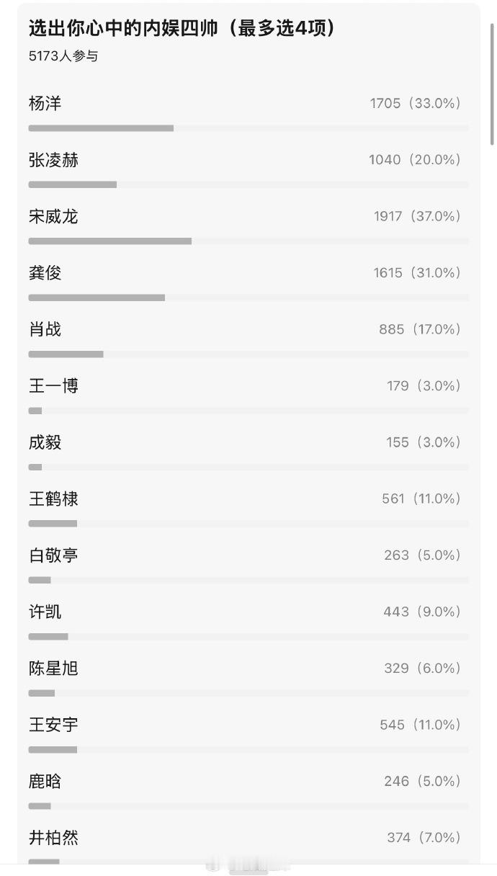Pick the 成毅 option

click(248, 450)
